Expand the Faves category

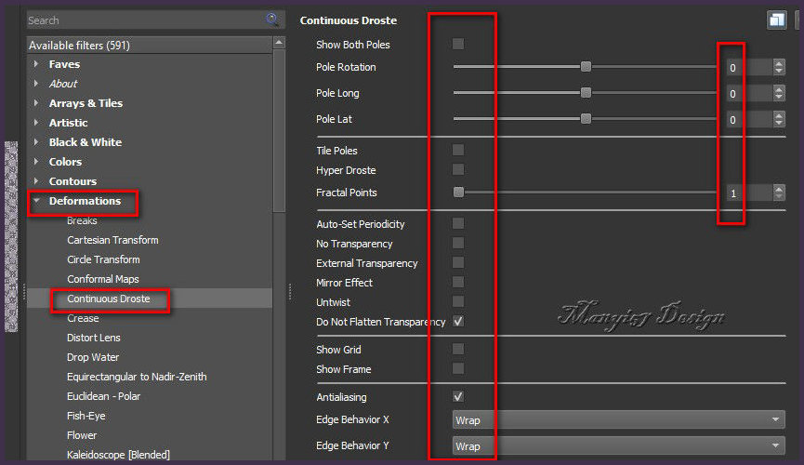36,64
